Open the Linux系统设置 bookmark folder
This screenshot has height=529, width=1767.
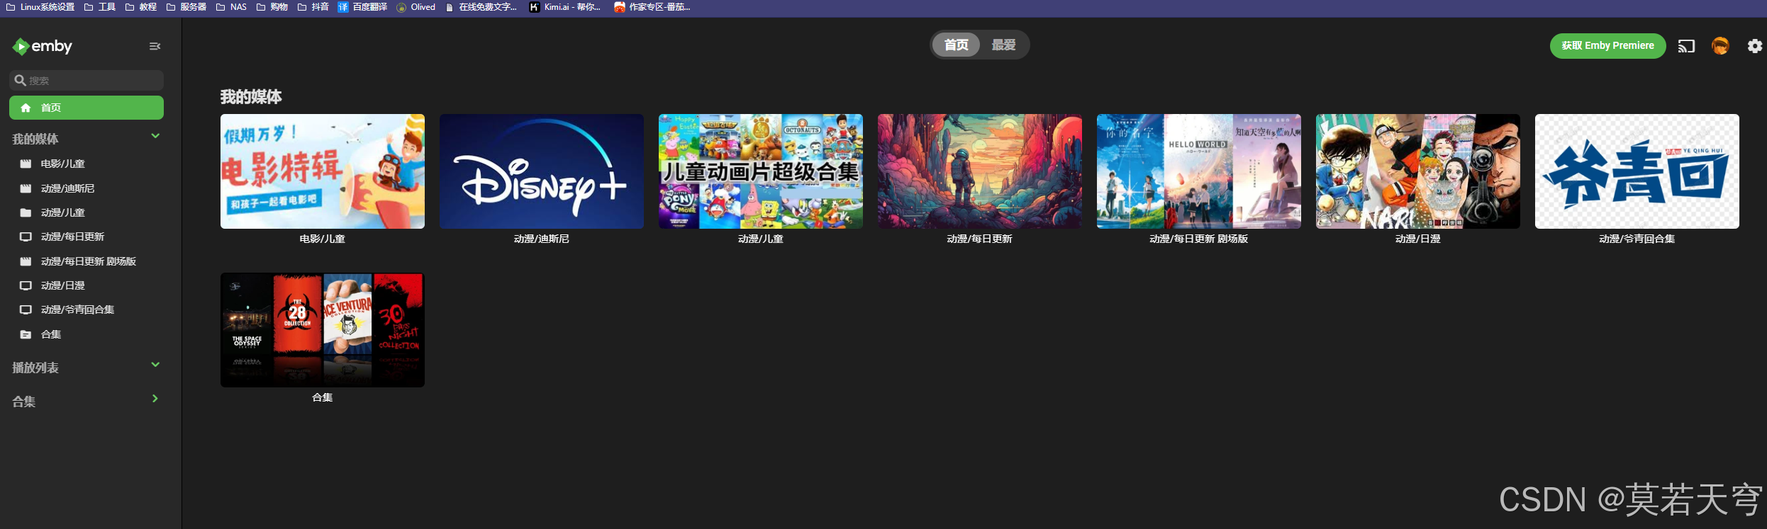pos(40,7)
